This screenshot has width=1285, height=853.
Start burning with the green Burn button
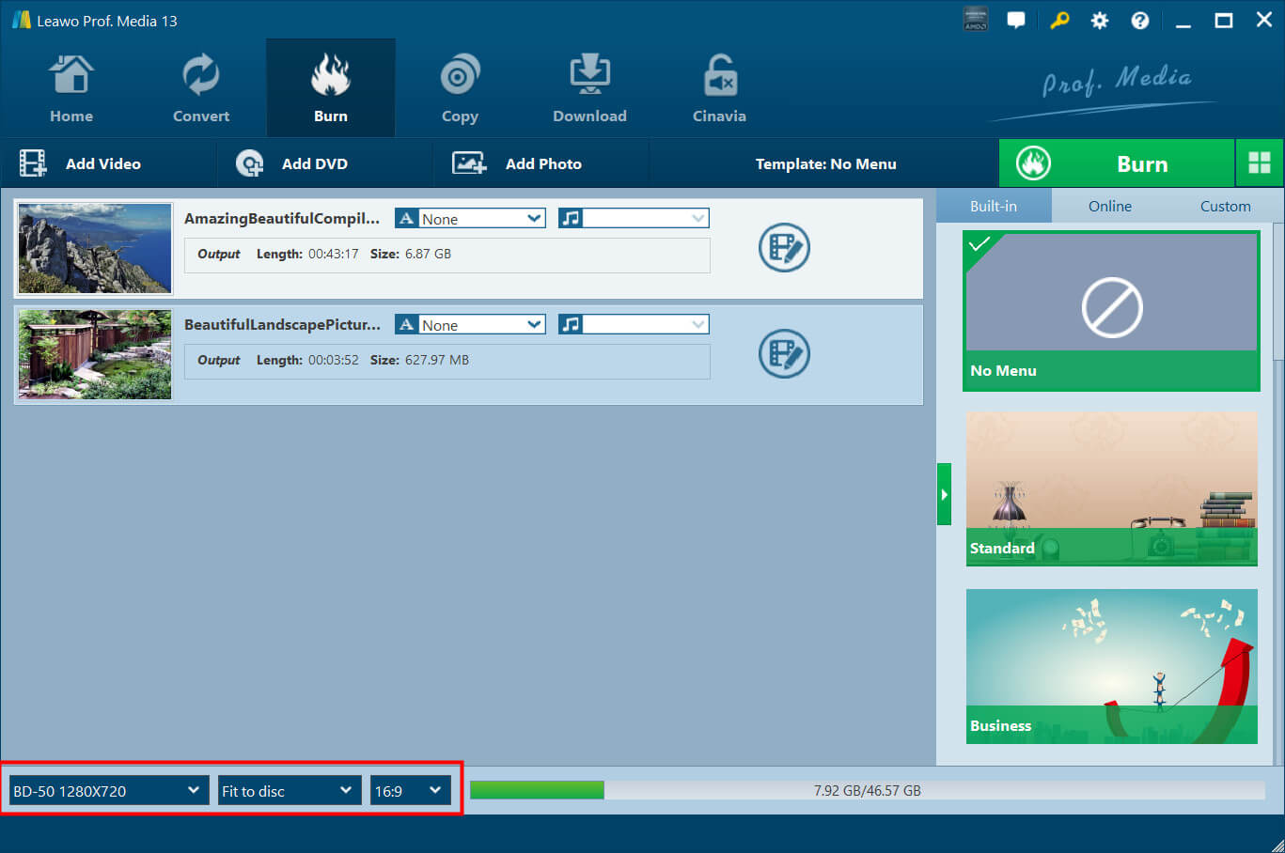(x=1142, y=163)
